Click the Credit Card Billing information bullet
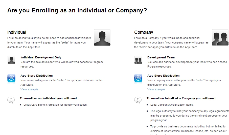 (x=55, y=105)
